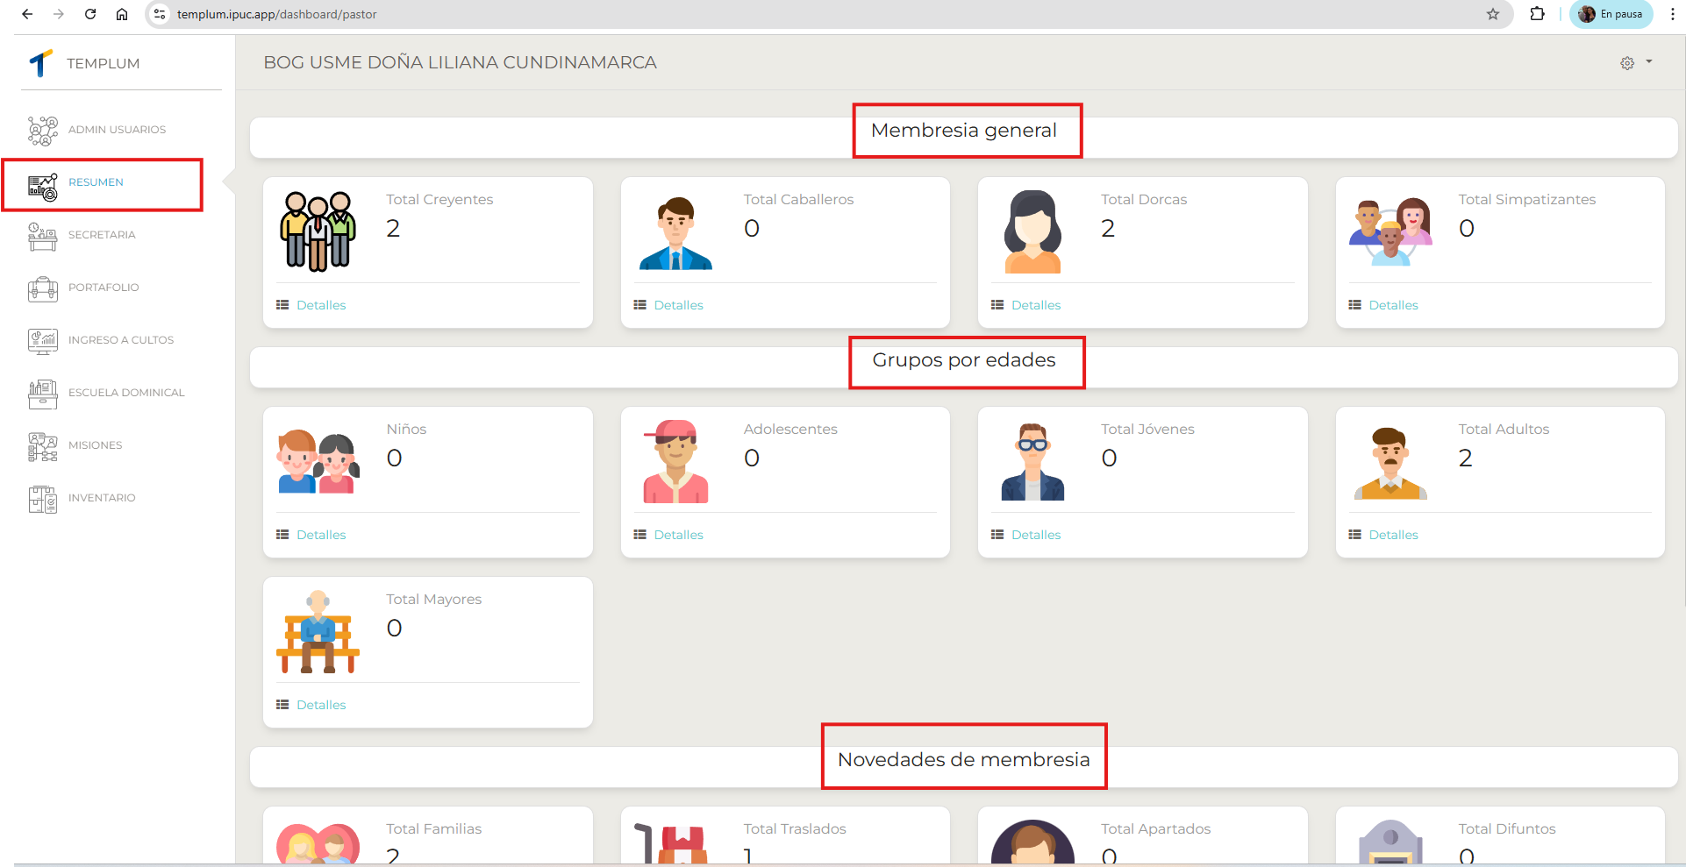Reload the page using browser refresh
1686x867 pixels.
click(x=90, y=14)
